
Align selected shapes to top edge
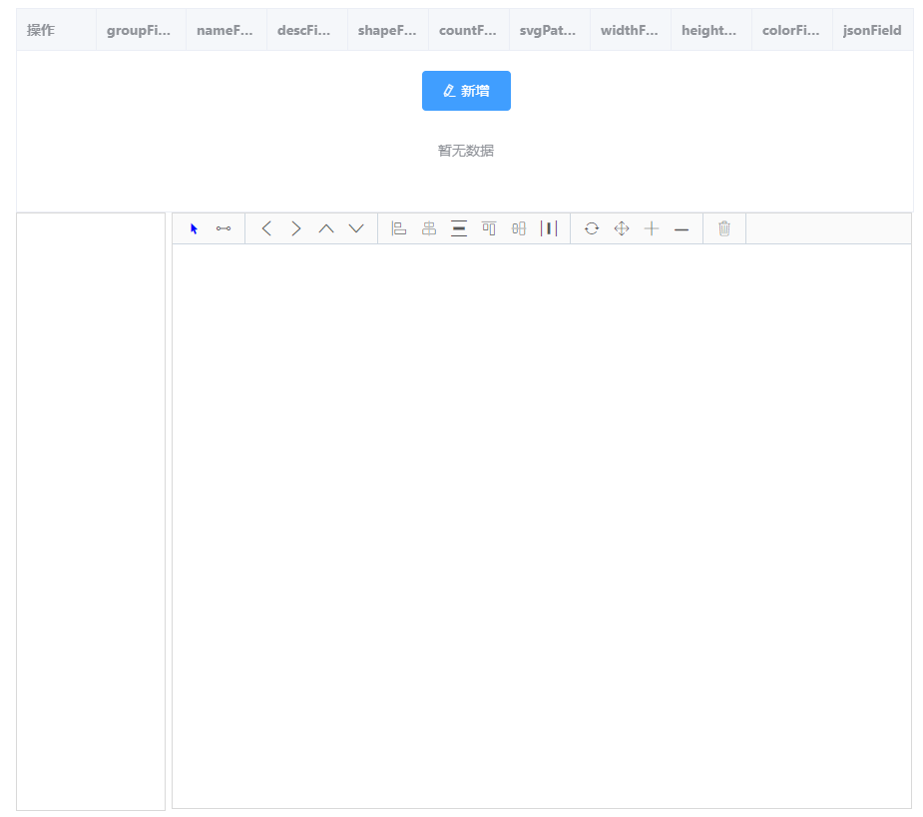(x=489, y=228)
